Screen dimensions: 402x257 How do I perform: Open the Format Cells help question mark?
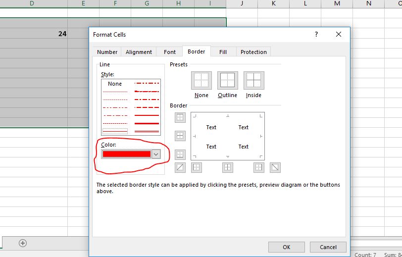[x=316, y=34]
